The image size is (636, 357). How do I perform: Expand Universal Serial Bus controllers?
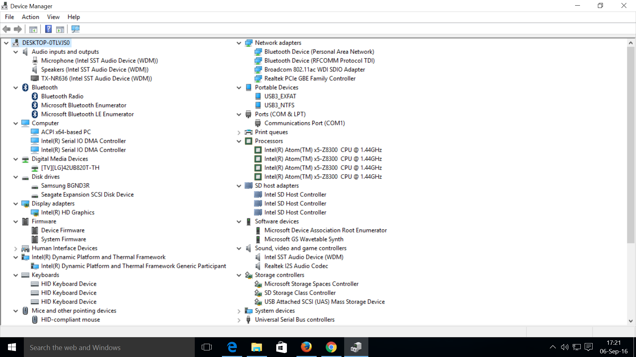click(x=239, y=320)
